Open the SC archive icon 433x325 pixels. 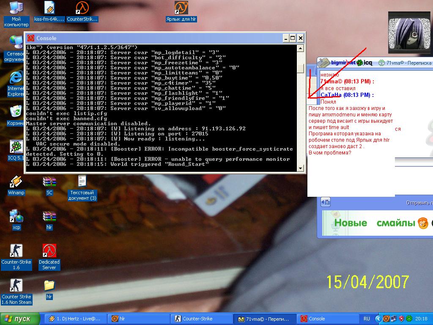[49, 185]
